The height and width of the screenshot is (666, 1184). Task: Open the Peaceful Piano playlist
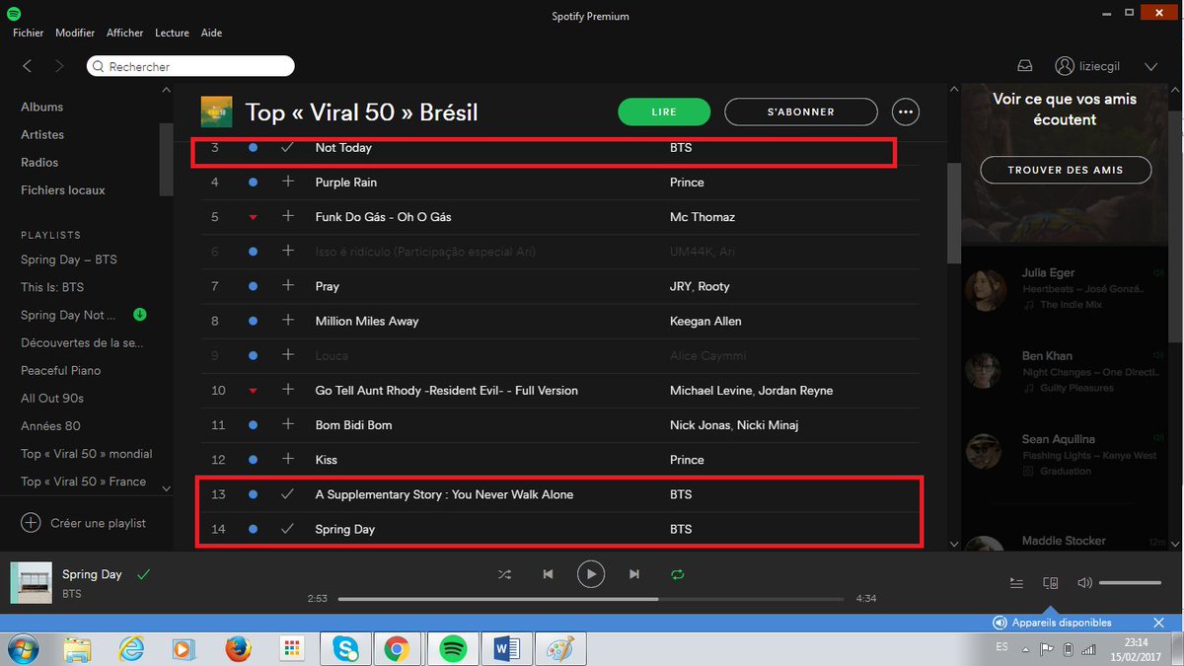point(61,370)
